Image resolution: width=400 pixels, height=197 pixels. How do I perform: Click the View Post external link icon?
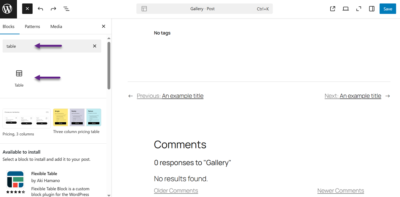pyautogui.click(x=333, y=9)
